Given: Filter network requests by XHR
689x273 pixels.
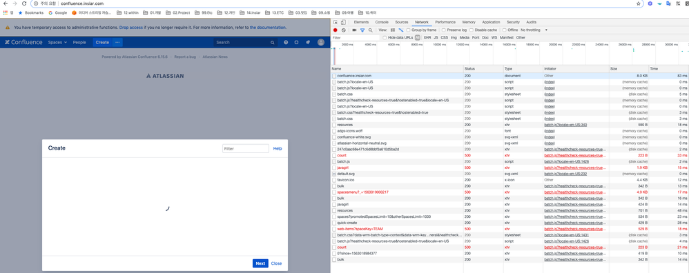Looking at the screenshot, I should (427, 38).
